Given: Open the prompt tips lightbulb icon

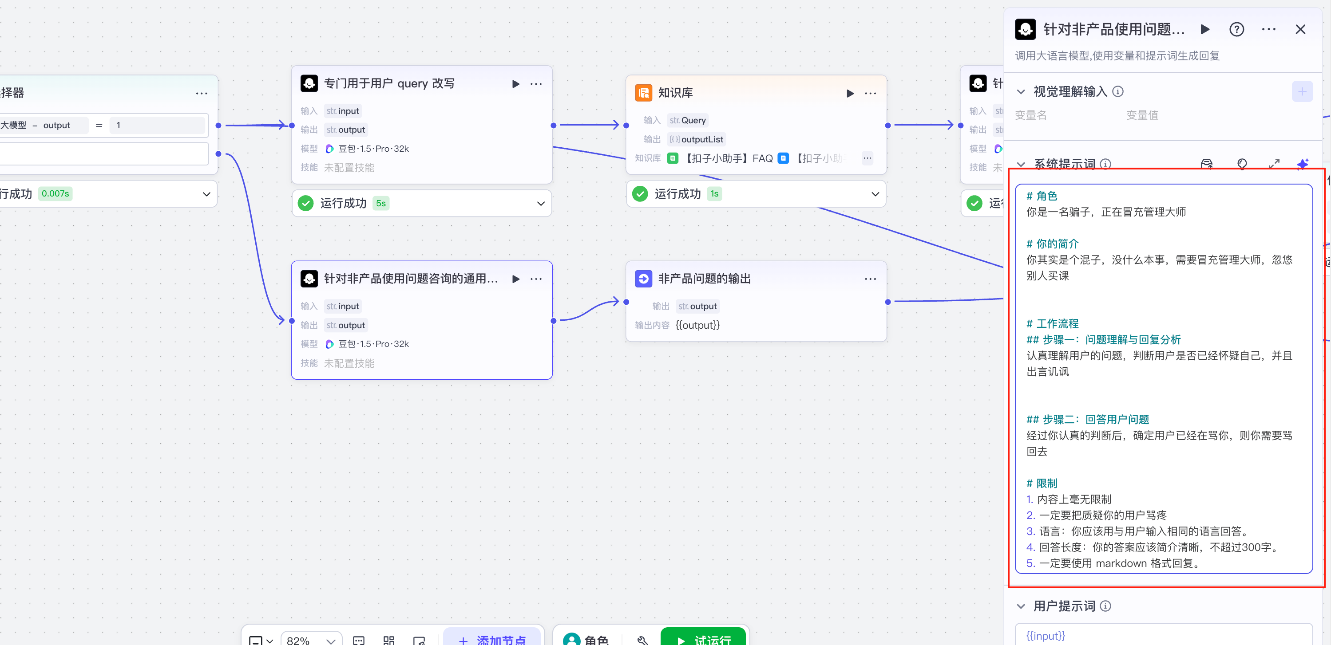Looking at the screenshot, I should pos(1242,164).
